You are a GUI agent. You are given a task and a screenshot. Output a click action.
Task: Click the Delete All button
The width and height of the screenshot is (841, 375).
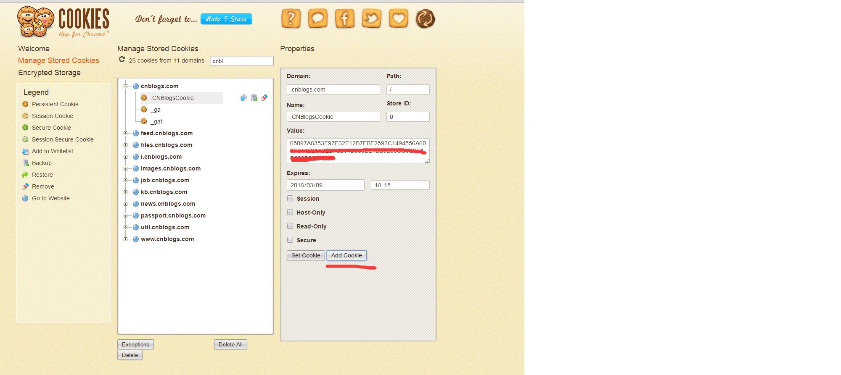(230, 344)
